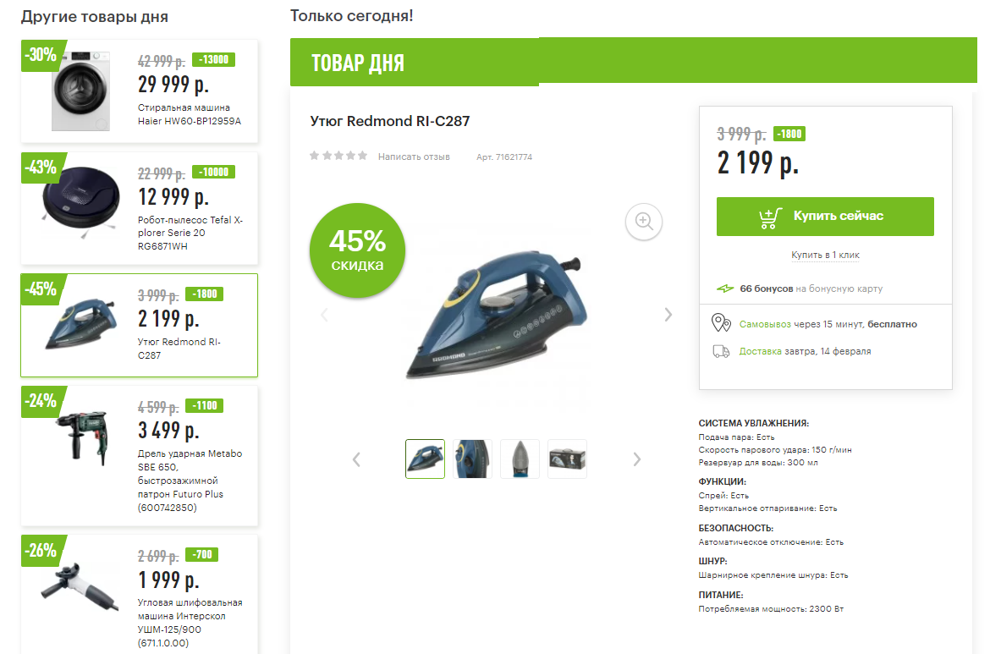Open Tefal robot vacuum deal card
Viewport: 1001px width, 654px height.
(139, 208)
